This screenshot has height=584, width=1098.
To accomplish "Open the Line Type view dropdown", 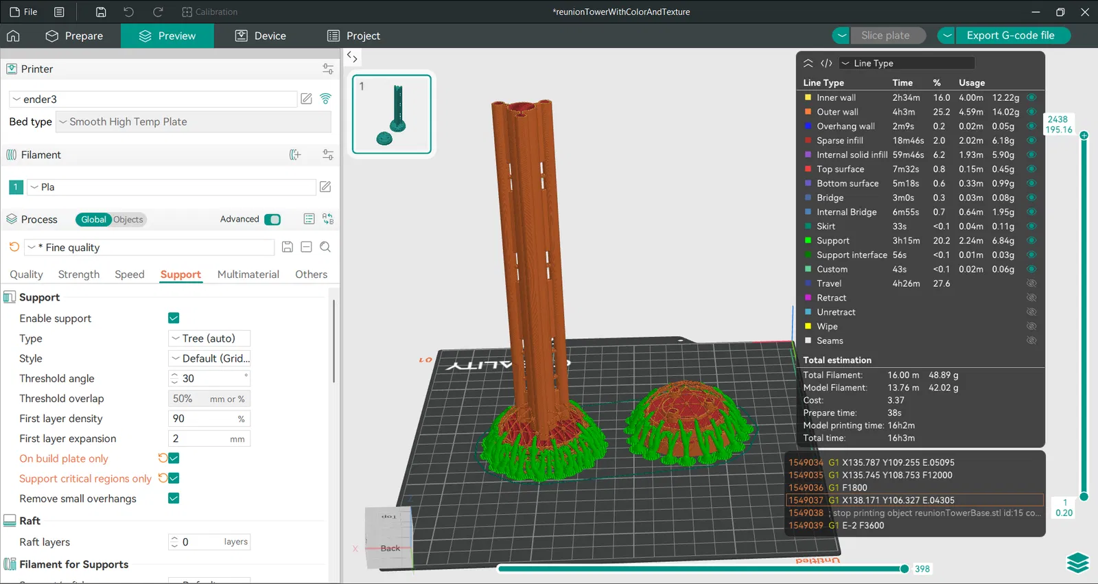I will pos(907,63).
